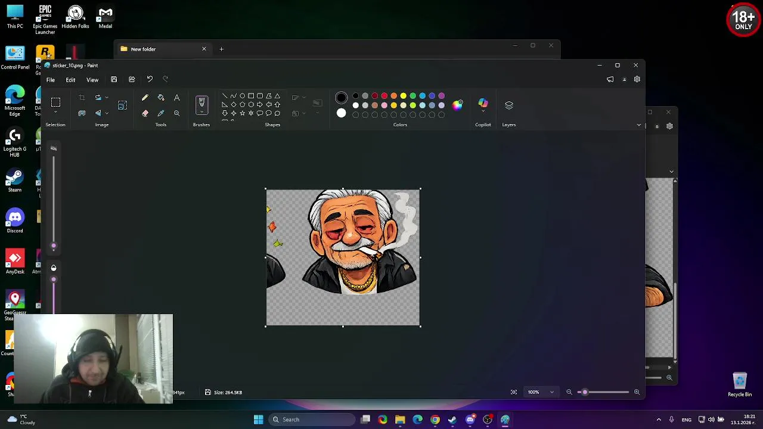Open the Selection options dropdown arrow
Image resolution: width=763 pixels, height=429 pixels.
55,113
